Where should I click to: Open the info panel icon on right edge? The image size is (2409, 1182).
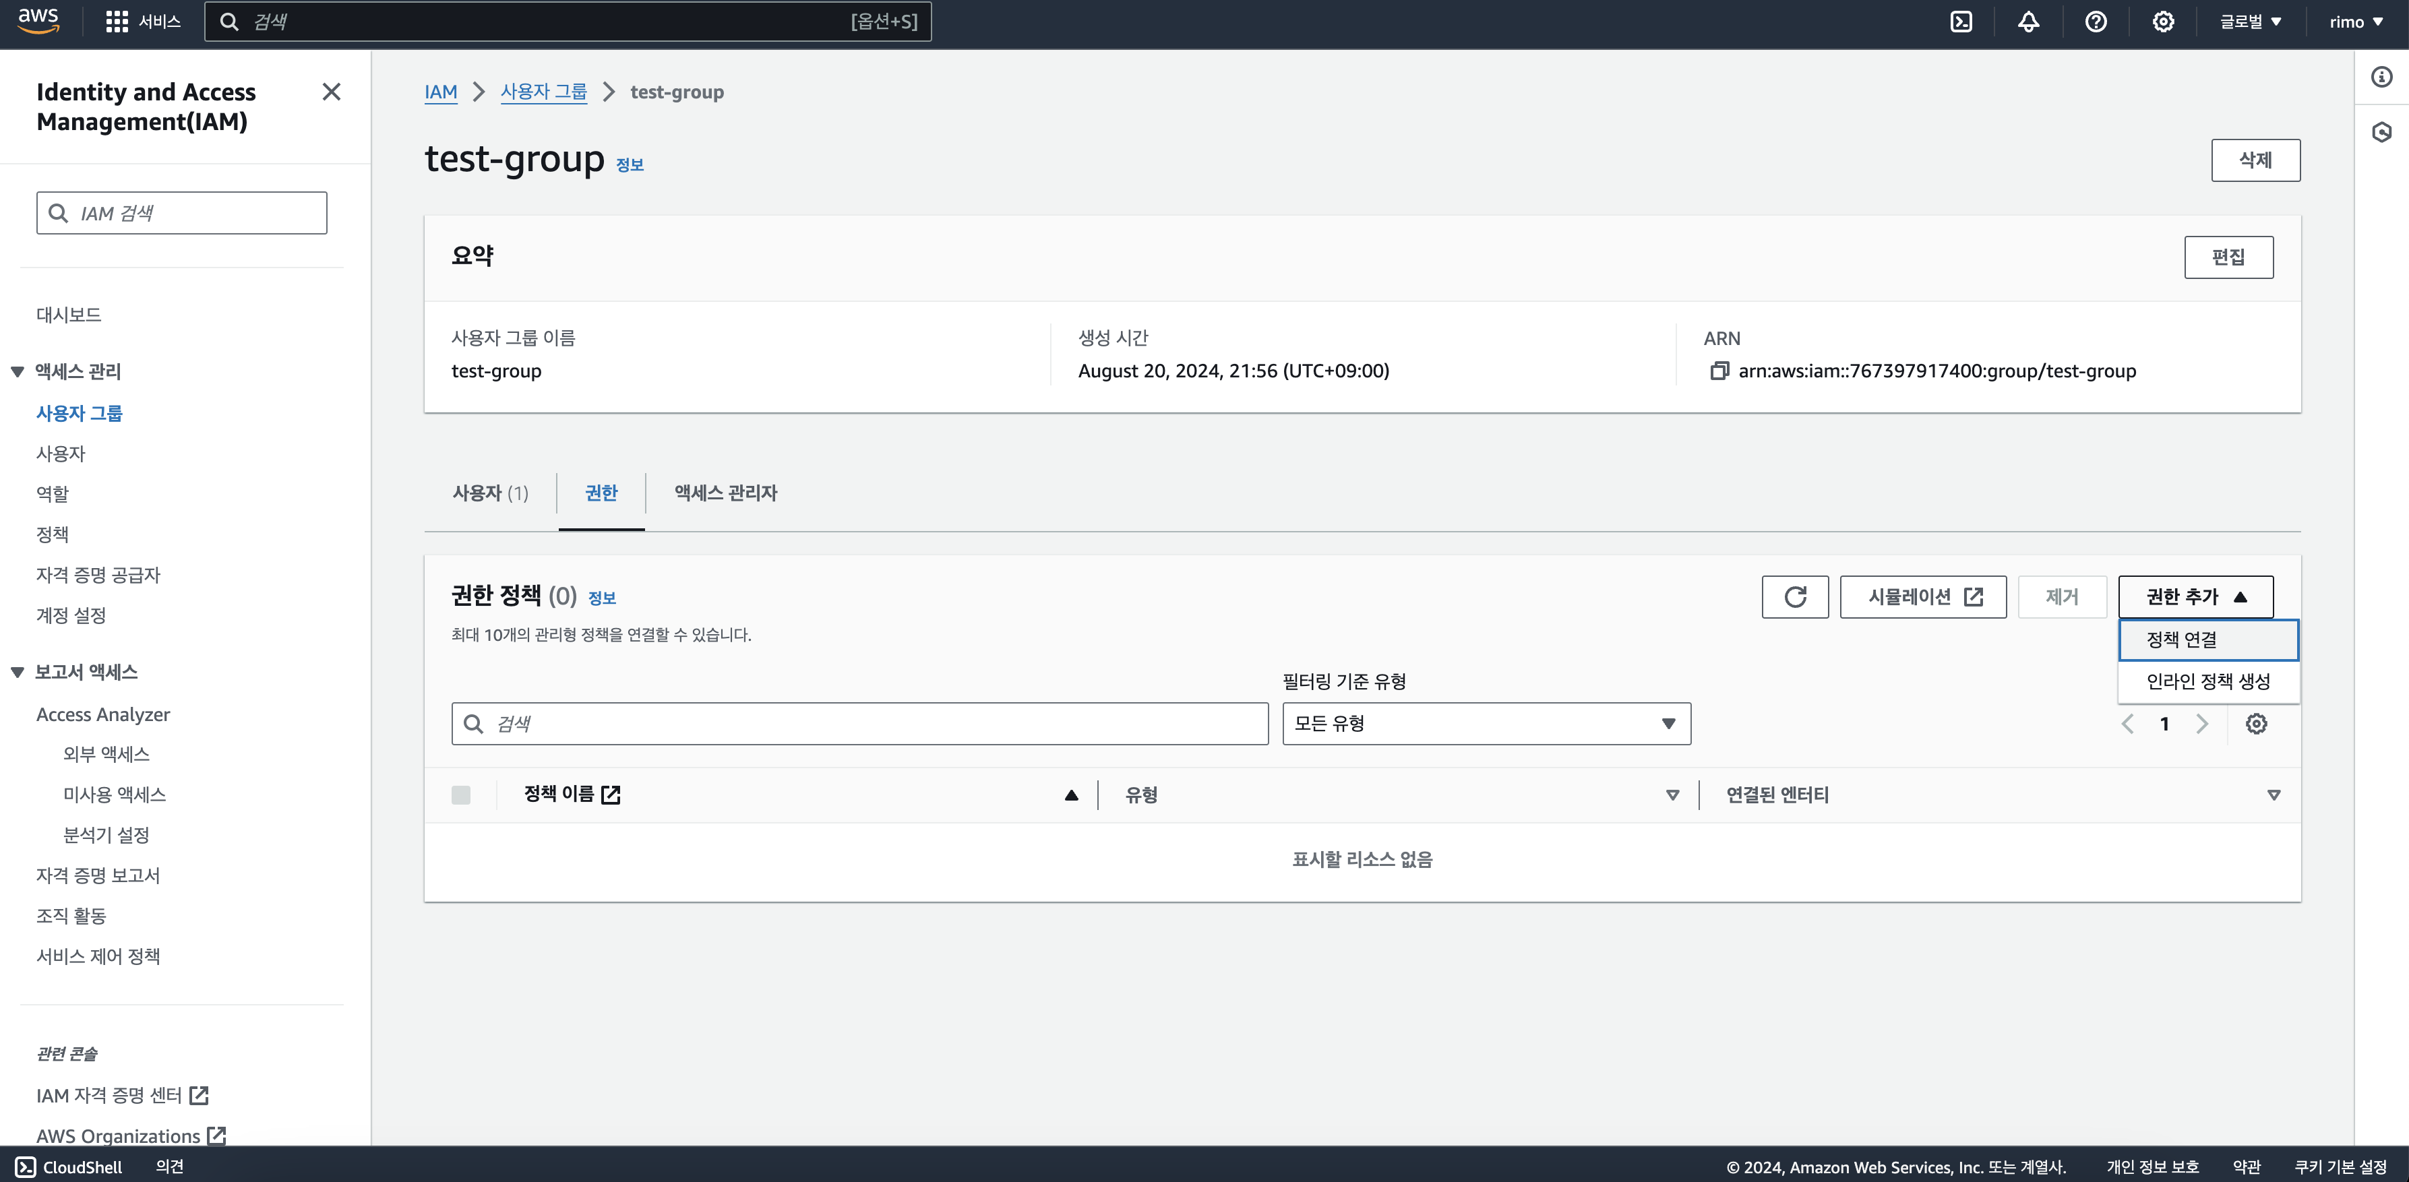pyautogui.click(x=2381, y=77)
